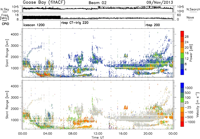Click the date '09/Nov/2013'

(x=160, y=3)
